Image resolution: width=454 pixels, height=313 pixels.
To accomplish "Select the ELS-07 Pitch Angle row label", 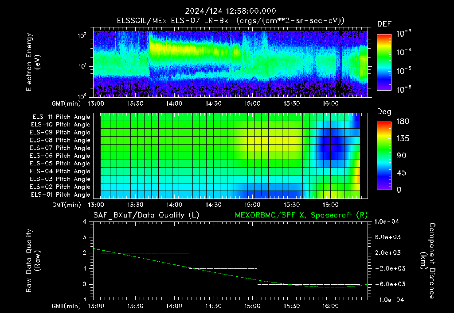I will click(60, 148).
